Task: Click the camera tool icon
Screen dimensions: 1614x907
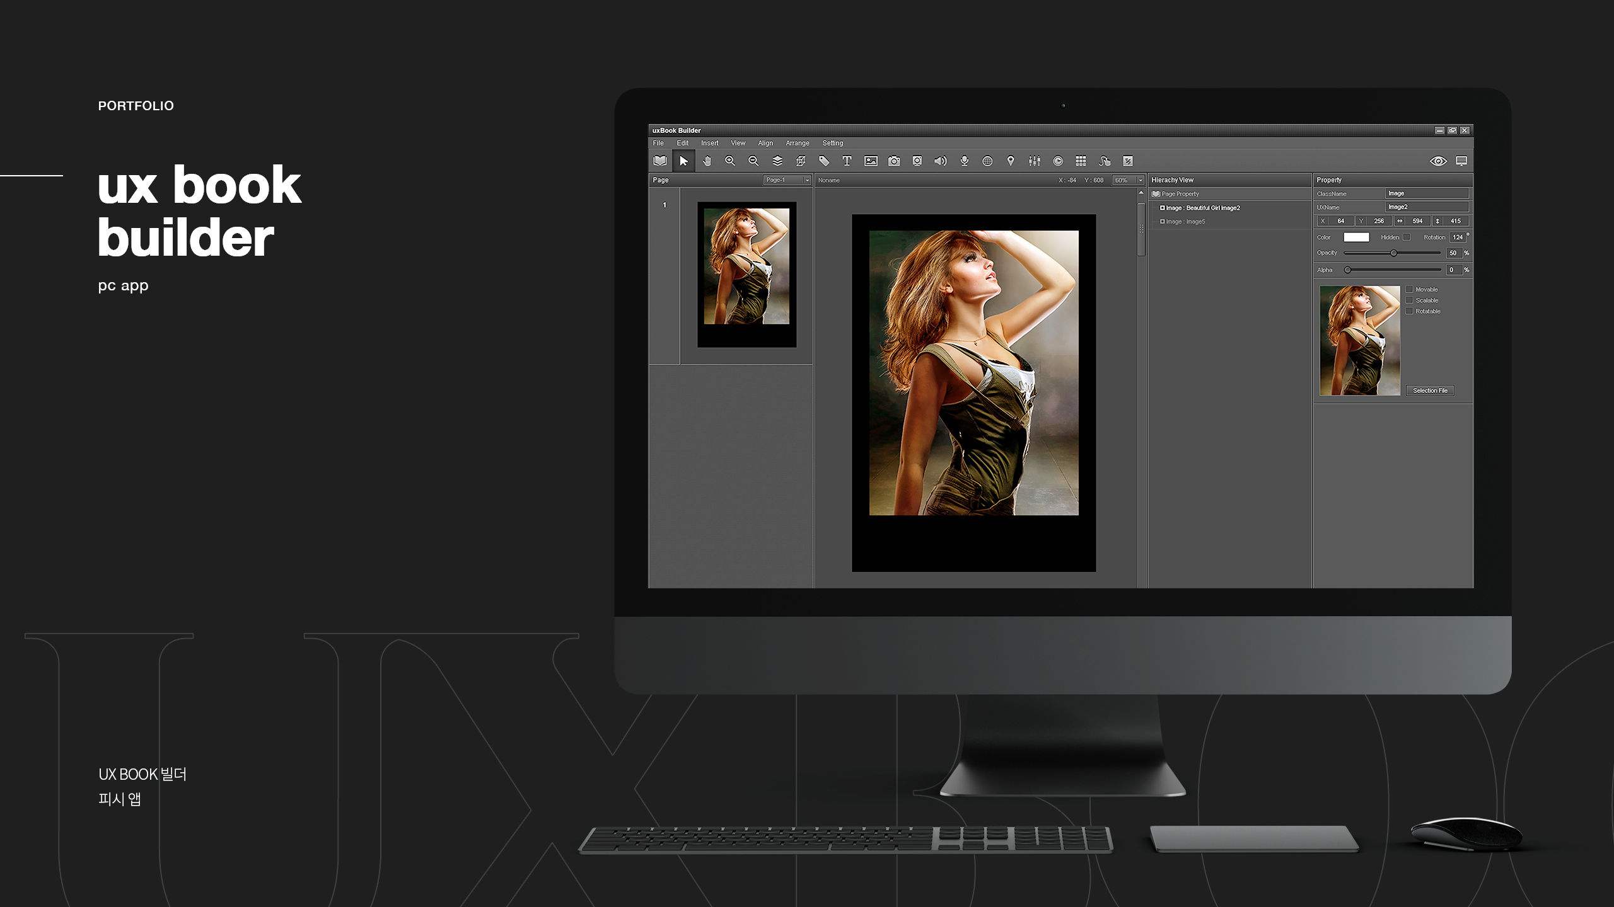Action: coord(894,161)
